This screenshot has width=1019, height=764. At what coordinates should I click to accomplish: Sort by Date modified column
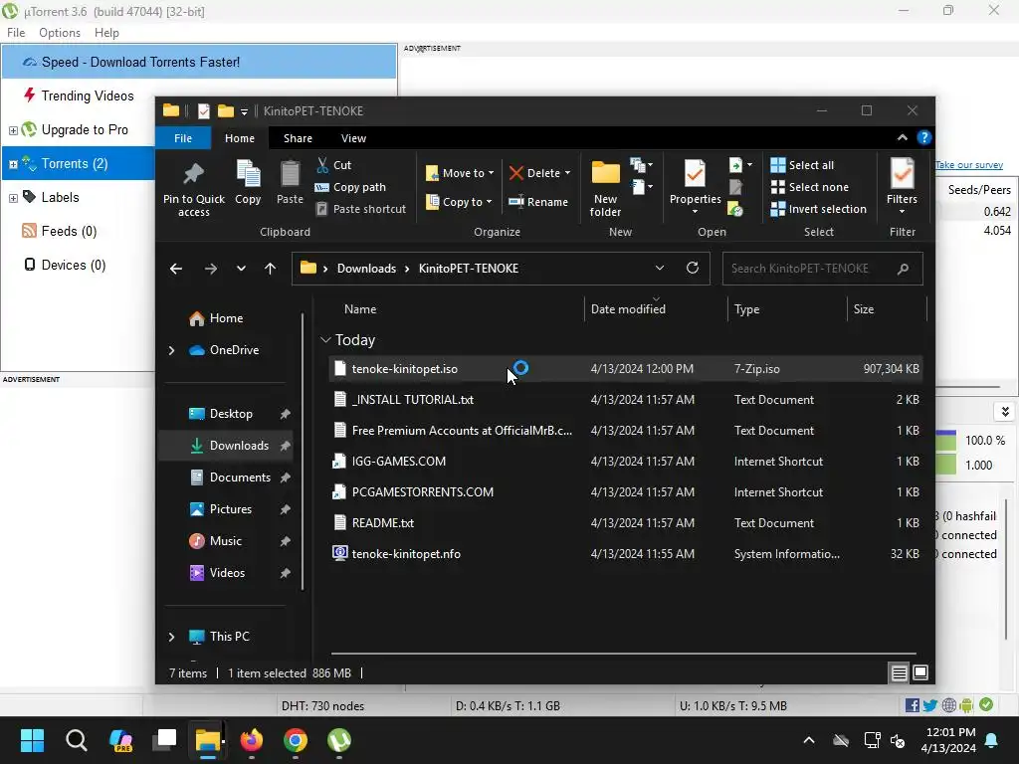[656, 309]
